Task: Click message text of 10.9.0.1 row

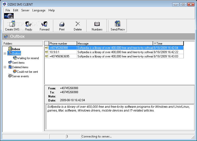Action: click(x=115, y=52)
